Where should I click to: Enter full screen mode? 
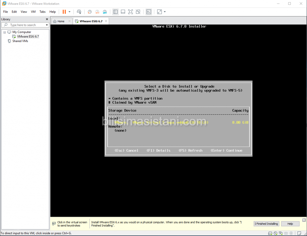[x=130, y=12]
